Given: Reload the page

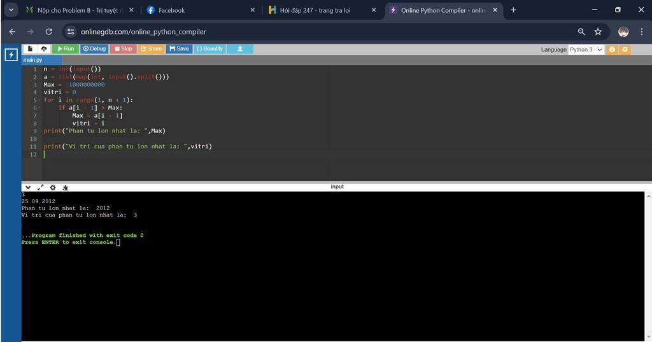Looking at the screenshot, I should click(48, 32).
